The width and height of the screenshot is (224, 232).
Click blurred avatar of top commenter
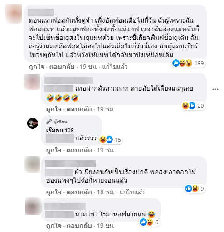pos(14,14)
